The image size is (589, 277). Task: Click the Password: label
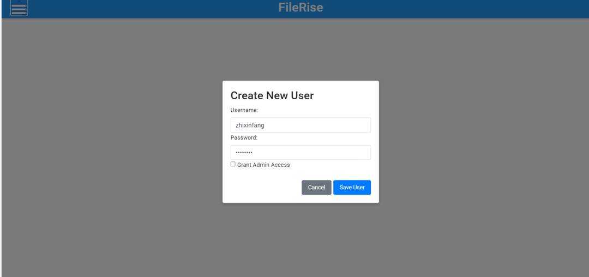click(244, 137)
